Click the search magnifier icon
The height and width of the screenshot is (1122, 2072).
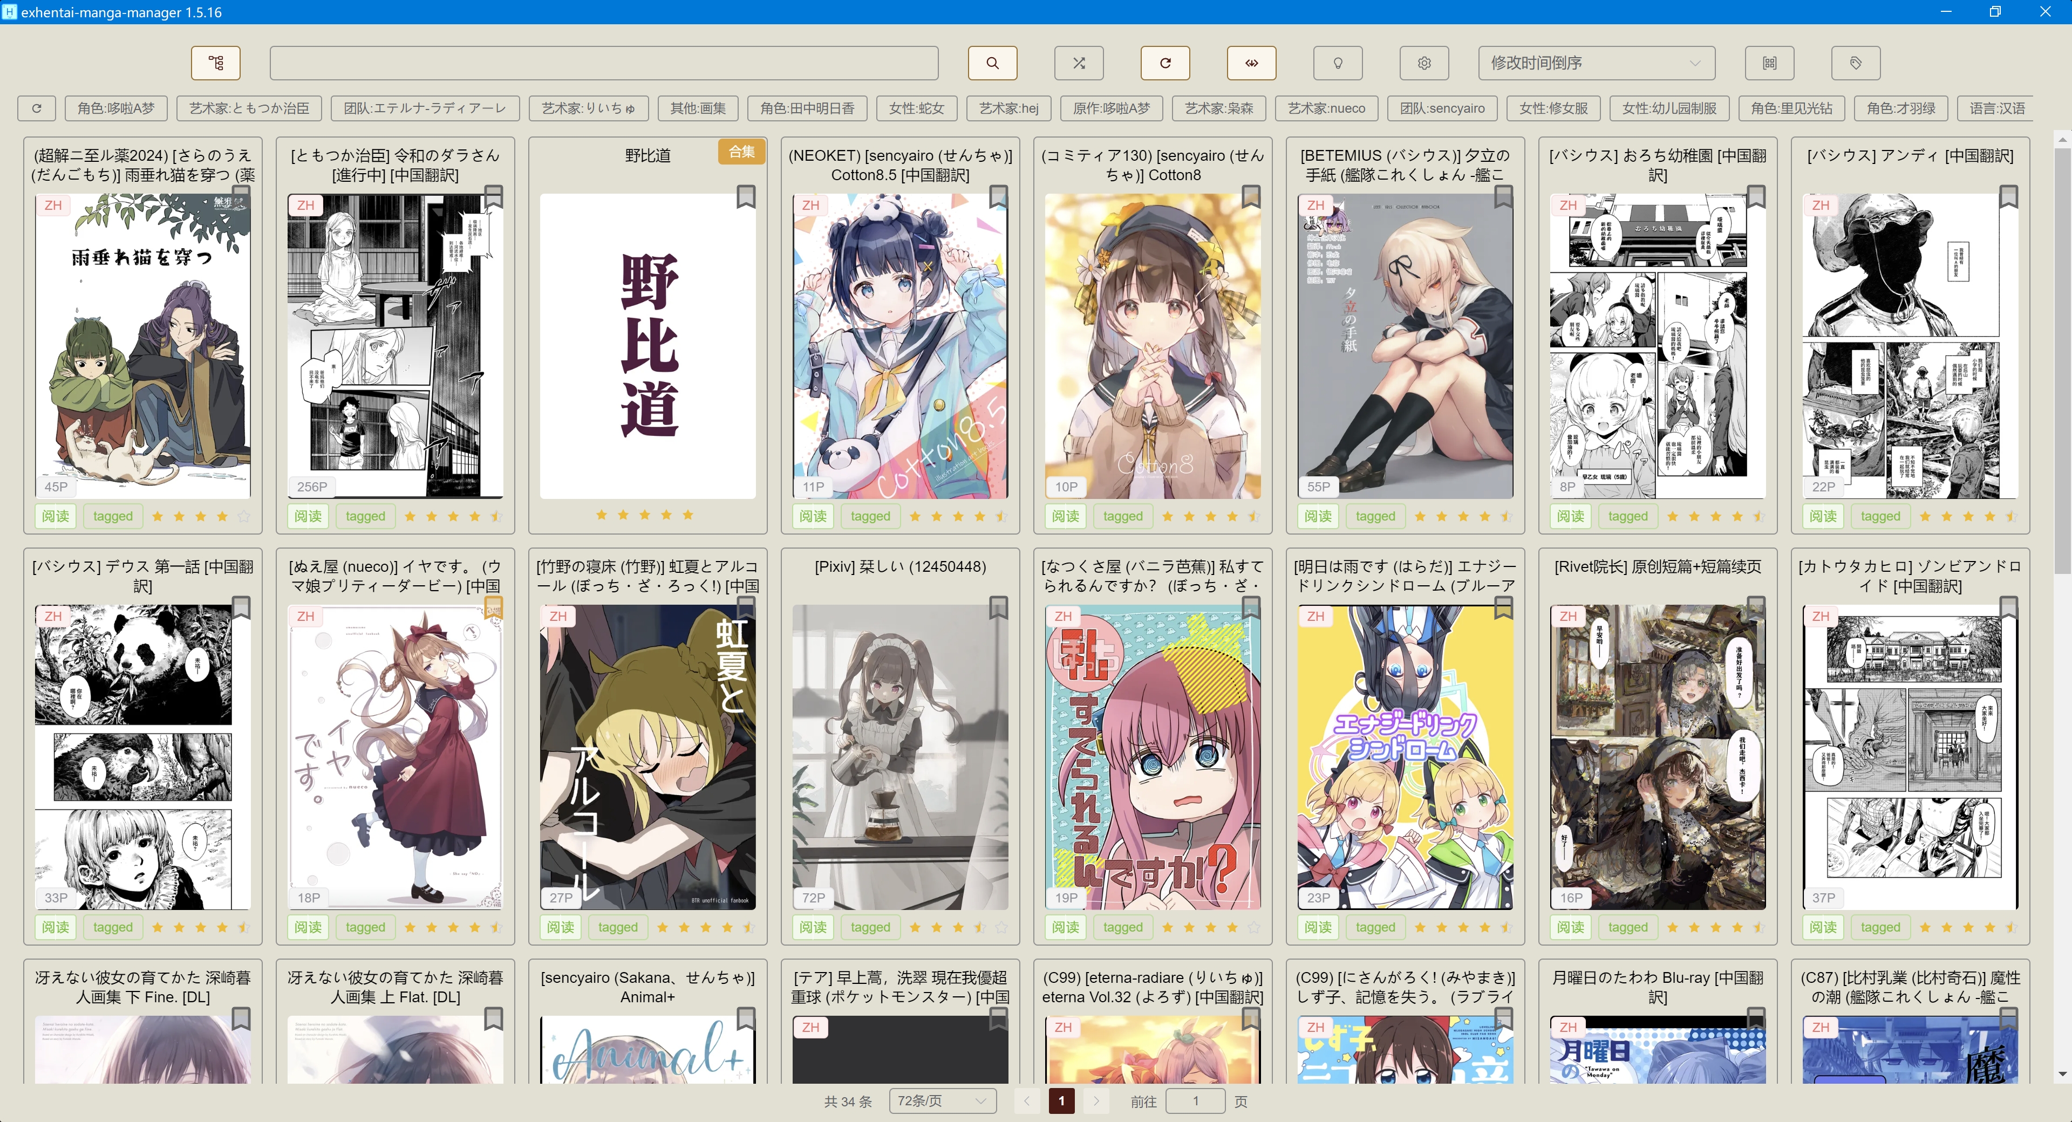pyautogui.click(x=992, y=63)
